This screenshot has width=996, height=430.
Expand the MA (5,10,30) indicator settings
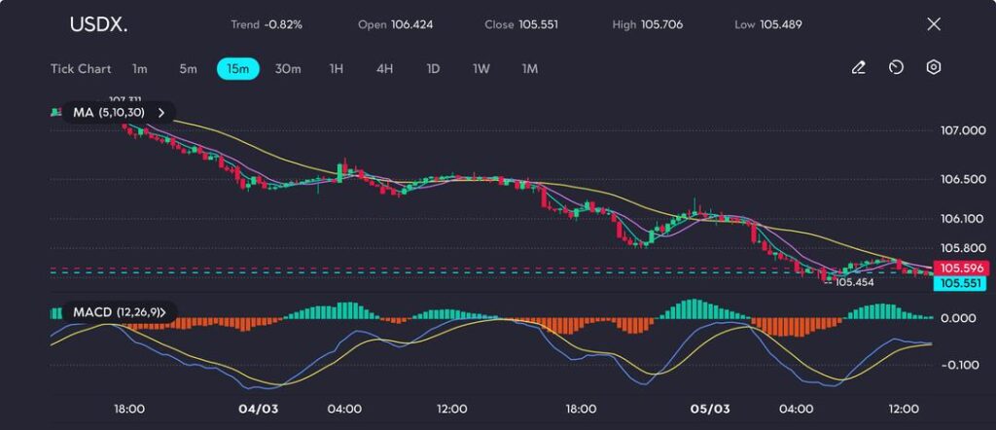[159, 113]
